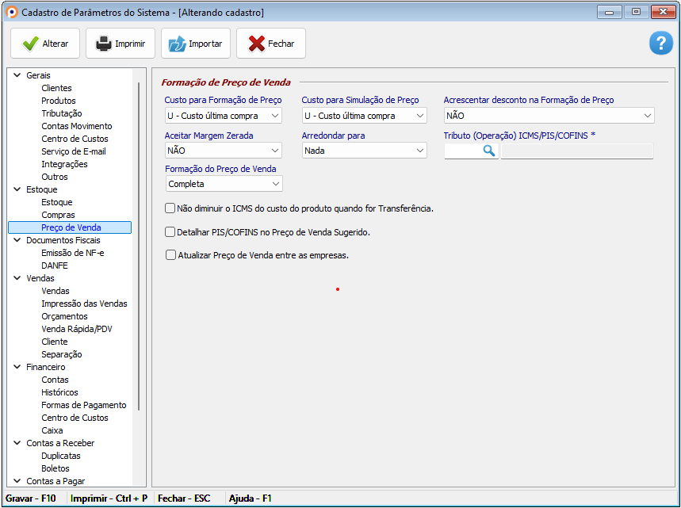Image resolution: width=681 pixels, height=508 pixels.
Task: Select 'Venda Rápida/PDV' tree item
Action: pos(77,329)
